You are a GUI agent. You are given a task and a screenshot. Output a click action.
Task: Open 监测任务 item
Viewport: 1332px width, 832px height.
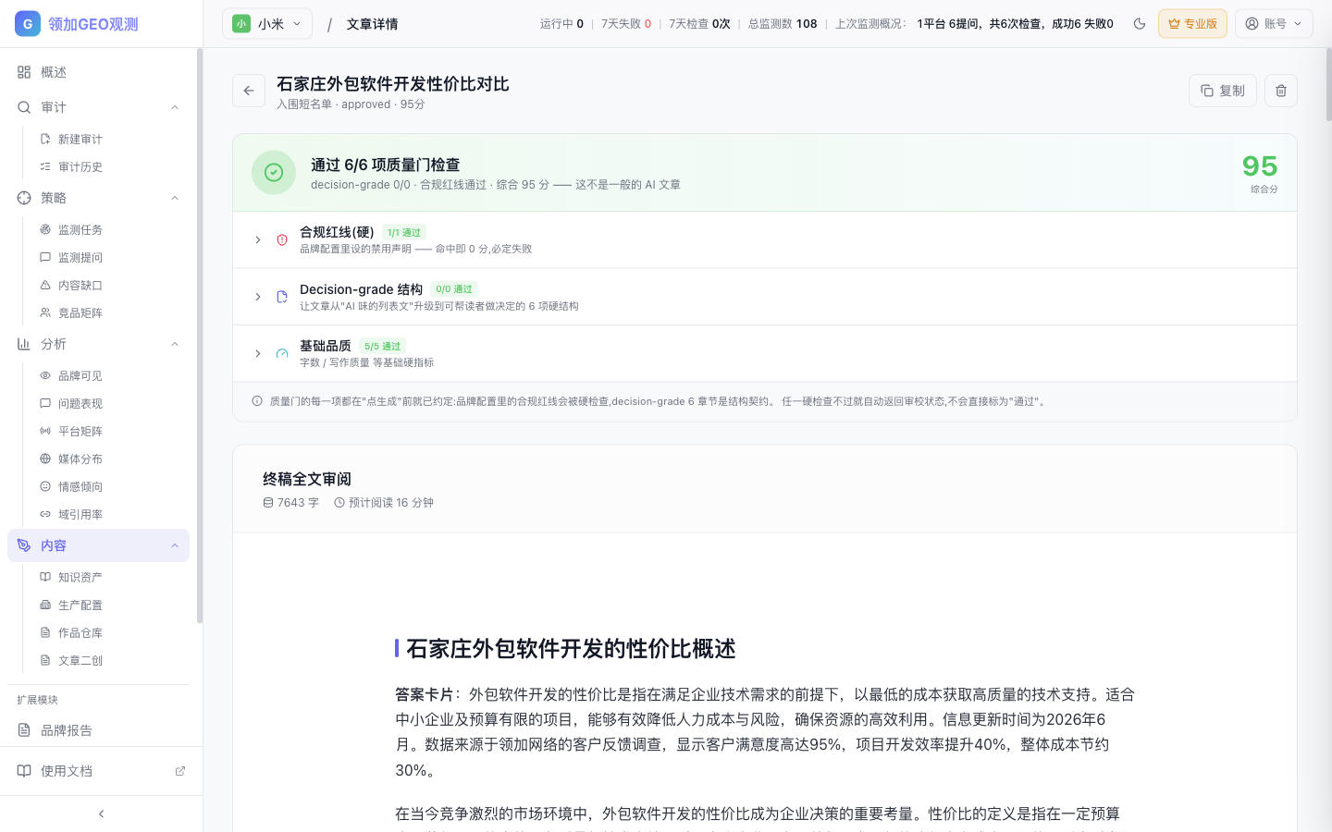(80, 229)
